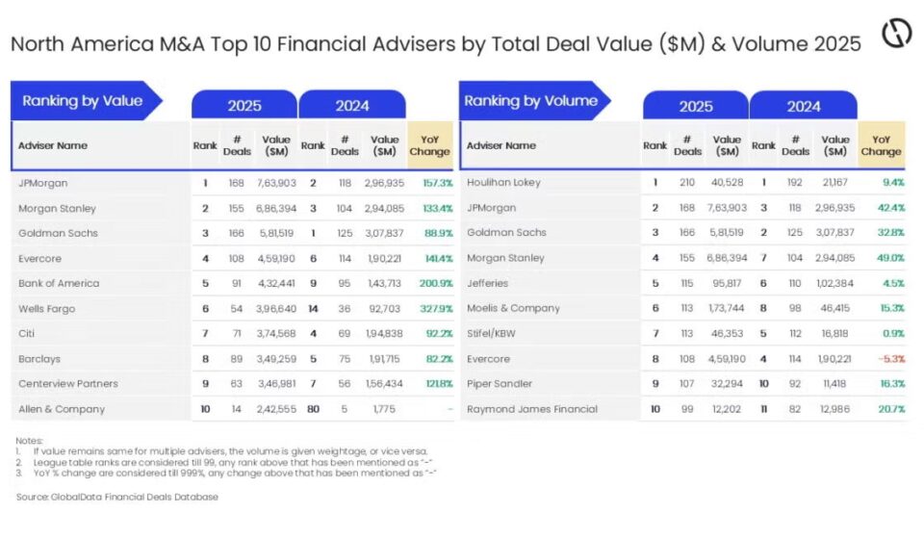924x539 pixels.
Task: Click Citi's 92.2% YoY change
Action: (x=439, y=333)
